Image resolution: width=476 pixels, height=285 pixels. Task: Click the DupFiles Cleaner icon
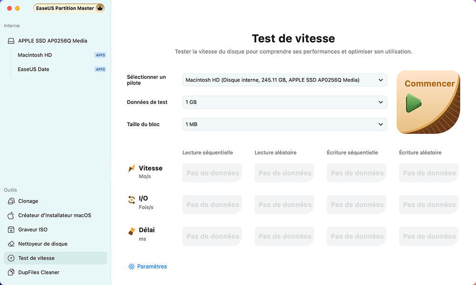pyautogui.click(x=11, y=272)
